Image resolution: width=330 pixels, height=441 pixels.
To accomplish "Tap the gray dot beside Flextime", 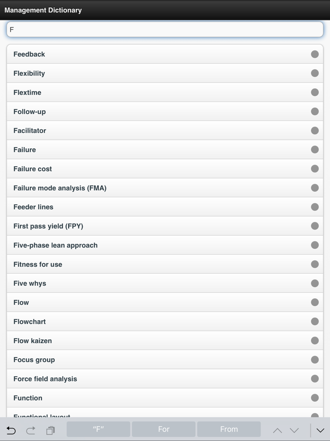I will 315,92.
